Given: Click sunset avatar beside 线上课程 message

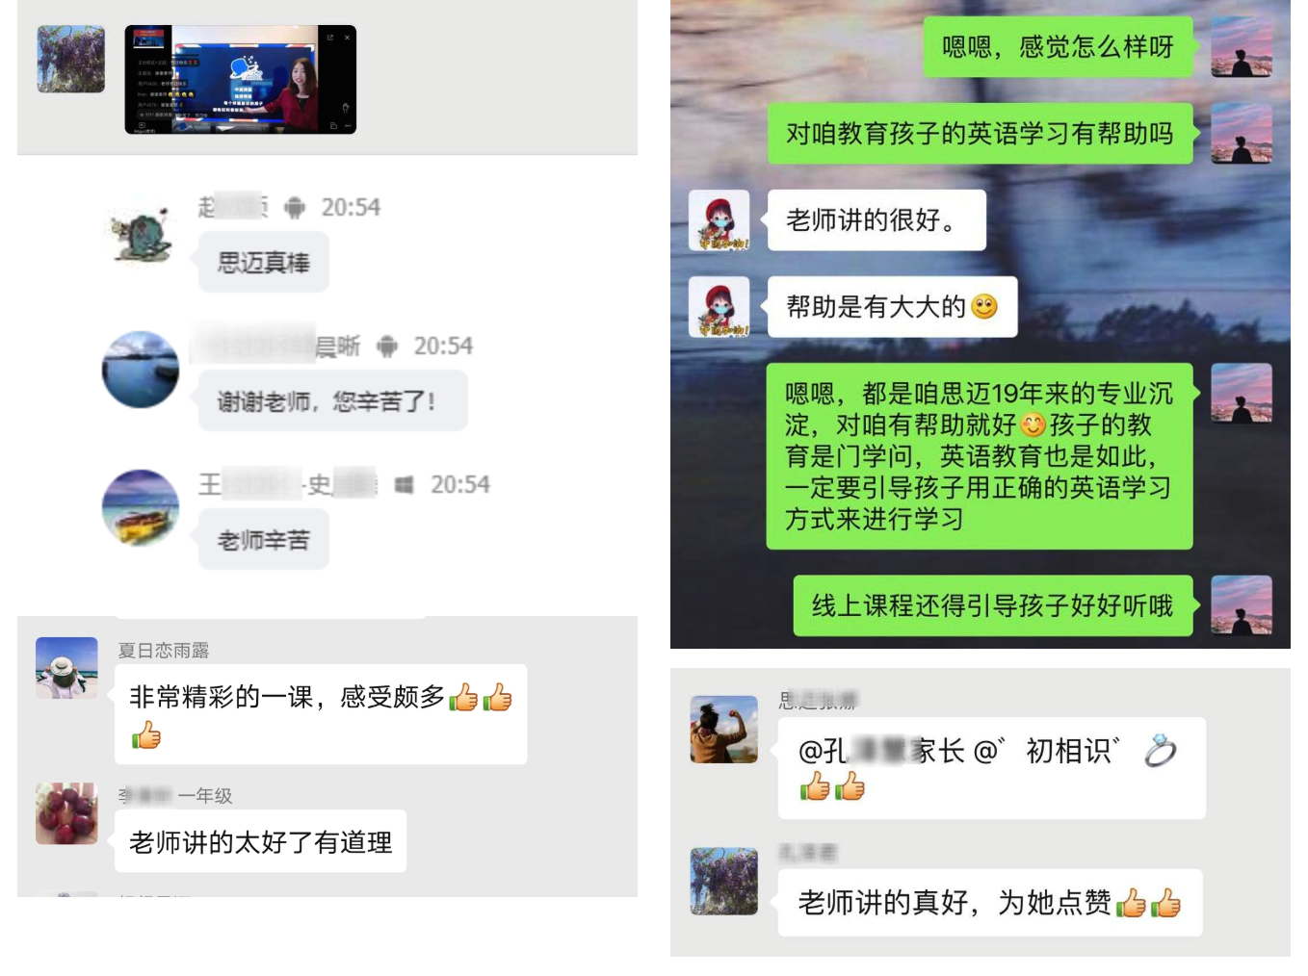Looking at the screenshot, I should [1242, 605].
